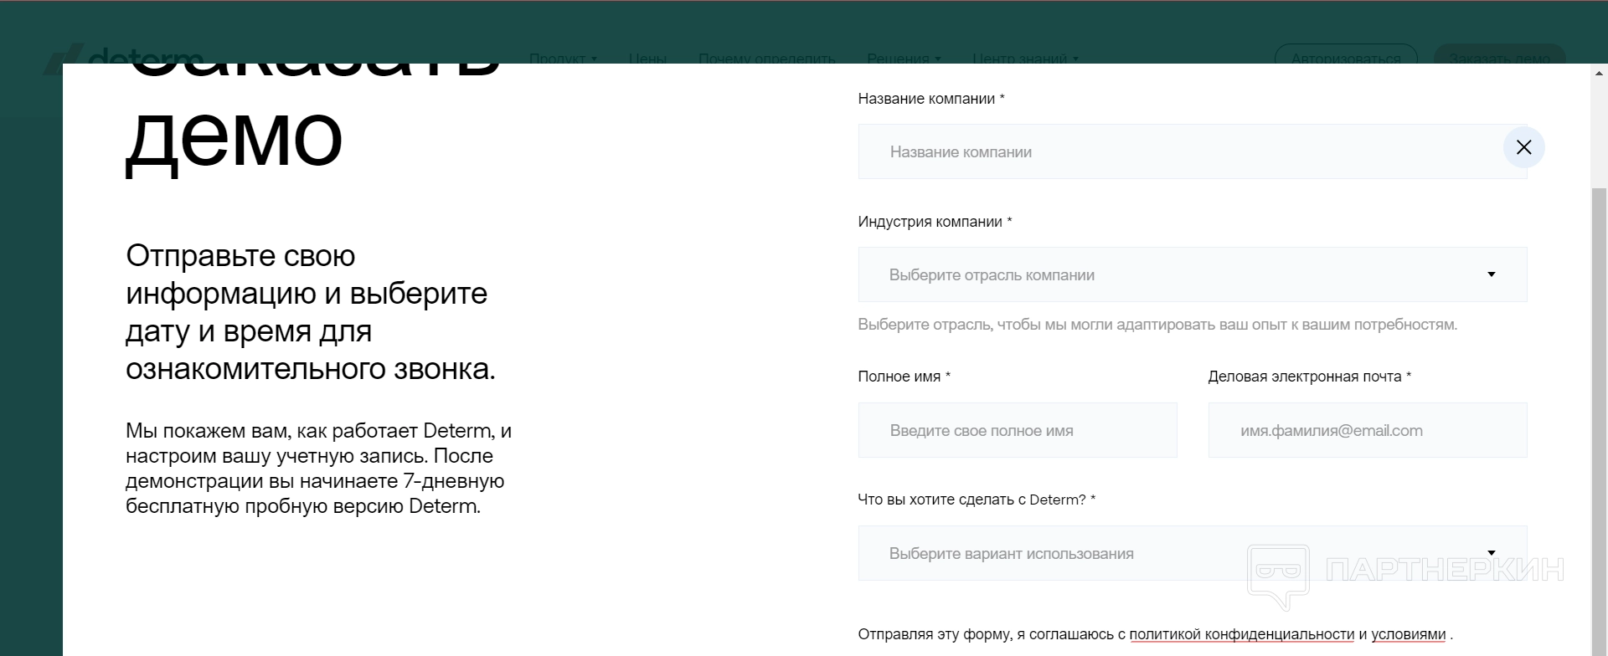Open the privacy policy link
This screenshot has height=656, width=1608.
(1241, 634)
